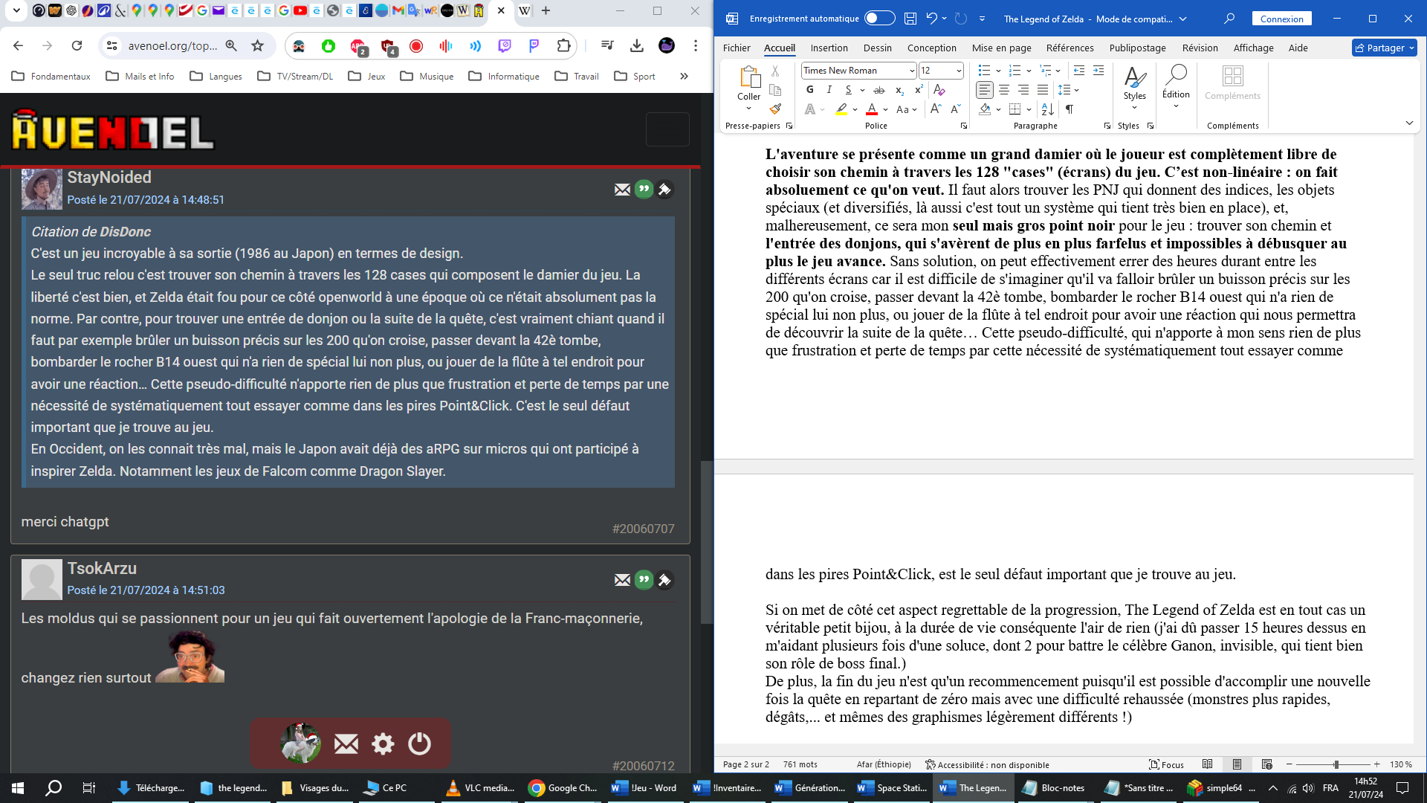Open the line spacing dropdown

[1068, 90]
